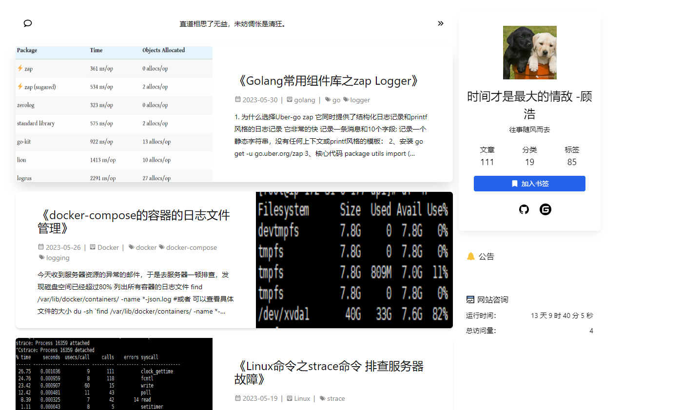
Task: Open the GitHub profile icon
Action: click(x=524, y=209)
